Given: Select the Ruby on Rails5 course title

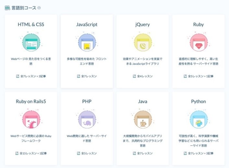Looking at the screenshot, I should [31, 101].
